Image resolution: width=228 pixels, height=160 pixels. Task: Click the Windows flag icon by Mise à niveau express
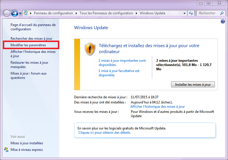(6, 149)
